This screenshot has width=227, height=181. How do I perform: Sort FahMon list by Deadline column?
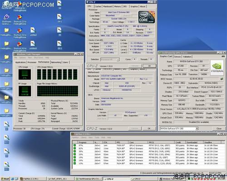click(x=212, y=142)
